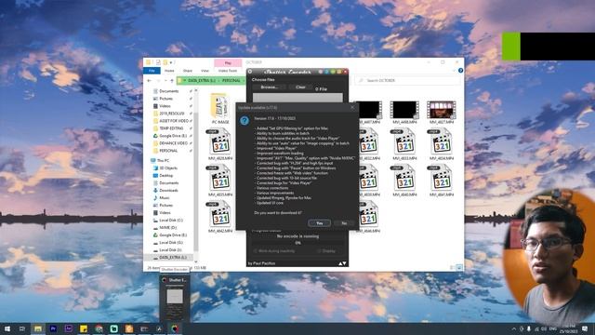Image resolution: width=595 pixels, height=335 pixels.
Task: Select file MVI_4834.MP4
Action: pos(442,144)
